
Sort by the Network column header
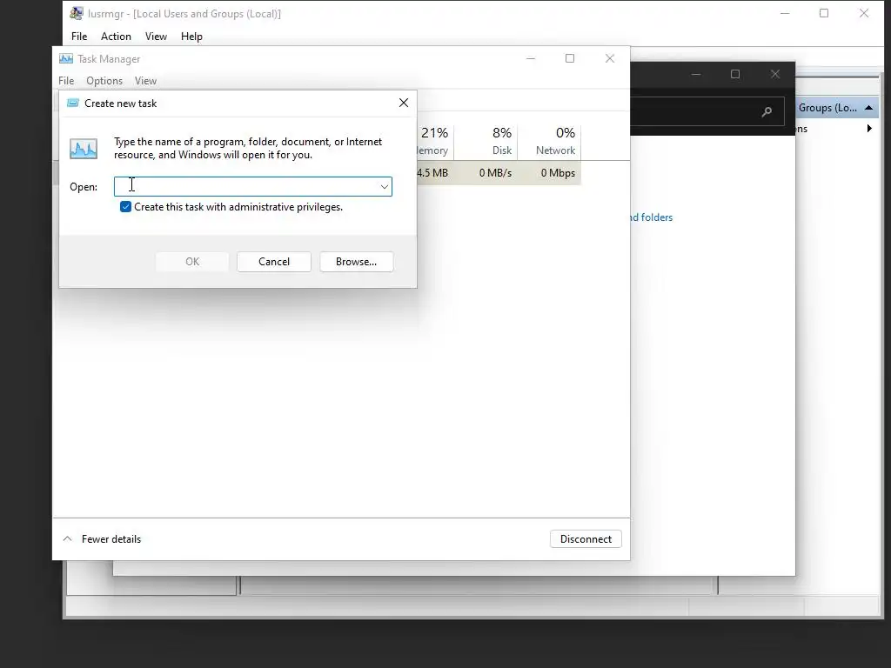tap(550, 140)
